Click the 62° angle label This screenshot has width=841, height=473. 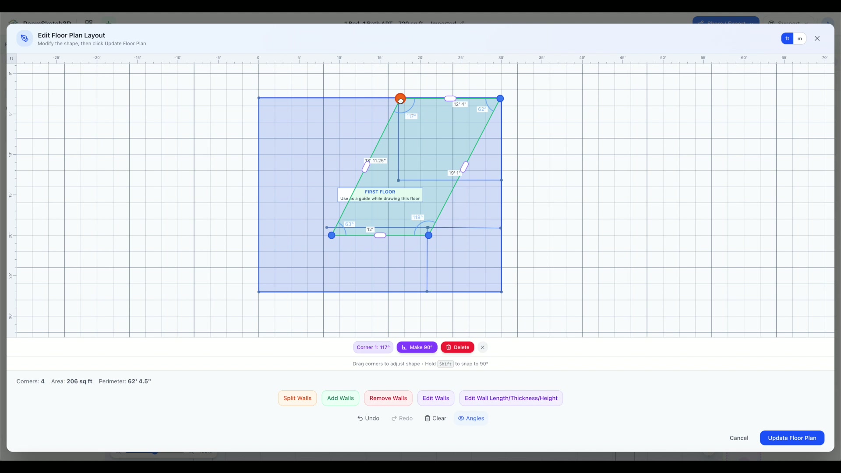[x=482, y=109]
